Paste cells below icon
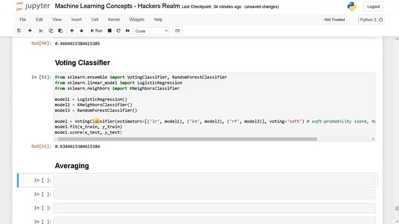Image resolution: width=399 pixels, height=224 pixels. (60, 30)
